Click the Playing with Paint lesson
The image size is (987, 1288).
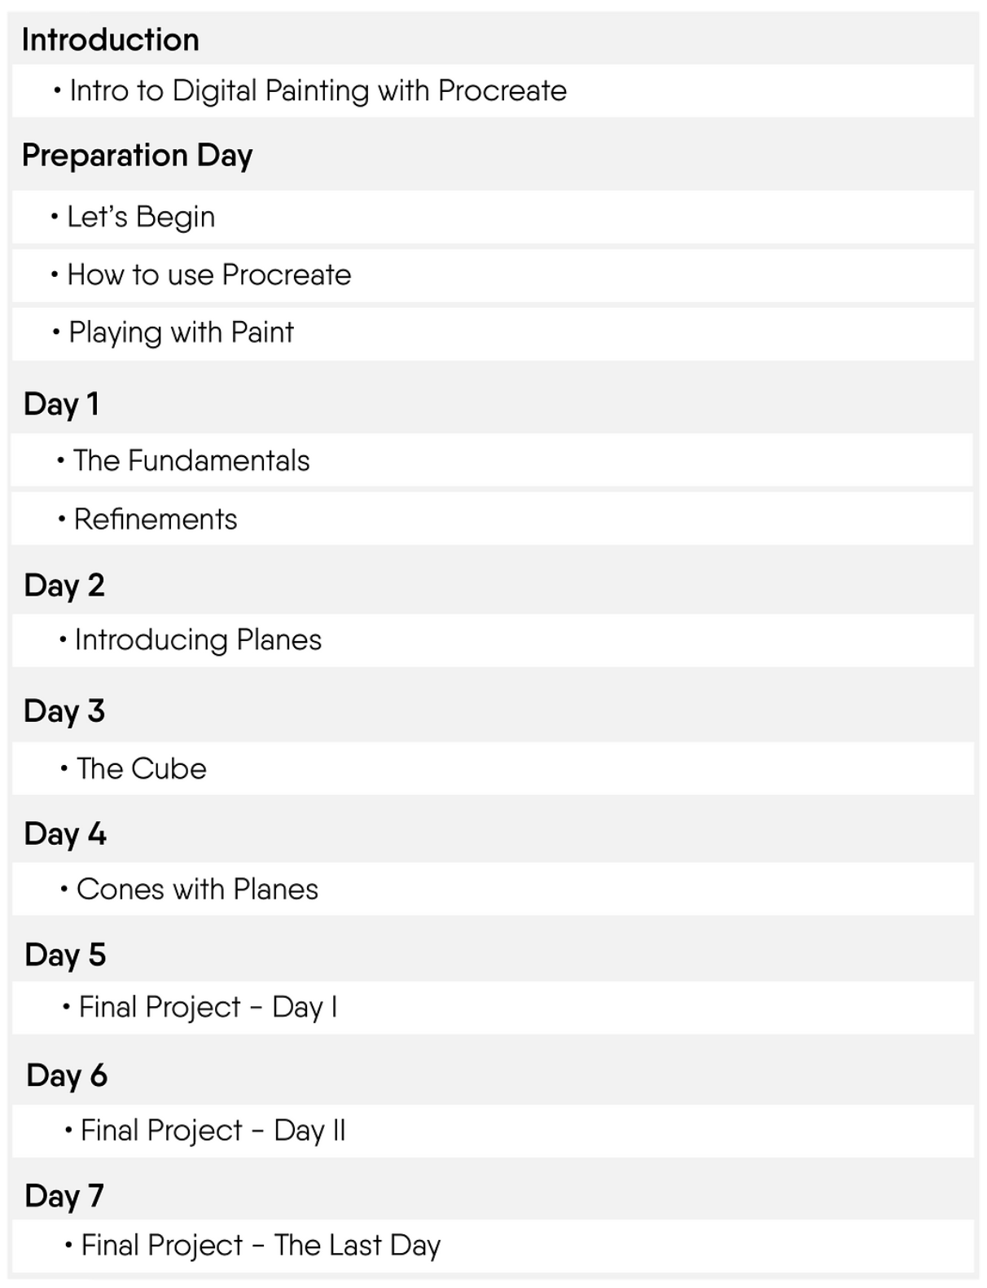181,333
